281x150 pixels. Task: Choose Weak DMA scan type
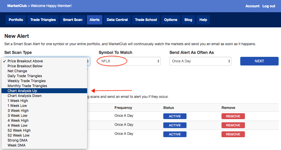[x=44, y=145]
